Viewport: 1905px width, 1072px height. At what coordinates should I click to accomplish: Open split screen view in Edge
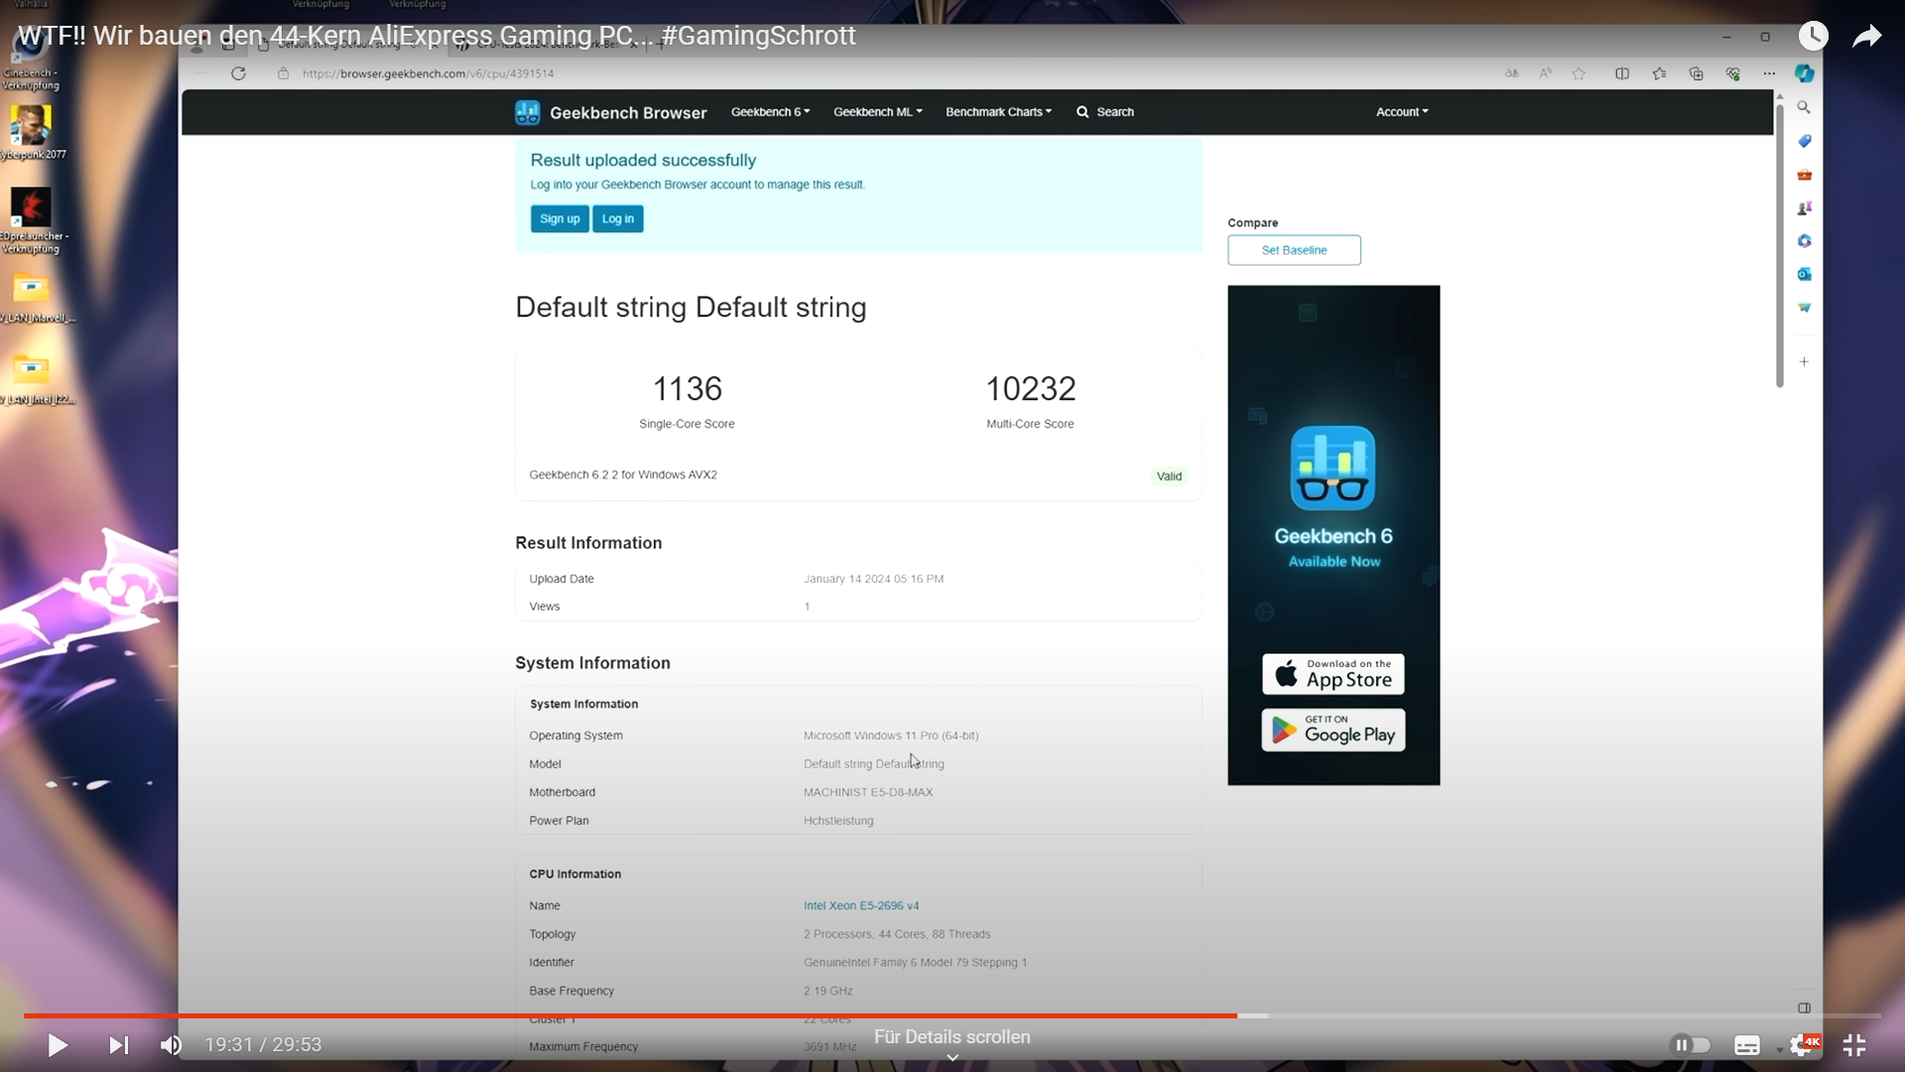pyautogui.click(x=1622, y=73)
